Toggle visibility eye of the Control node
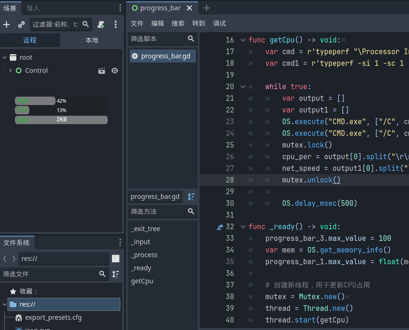The width and height of the screenshot is (409, 330). (x=114, y=70)
